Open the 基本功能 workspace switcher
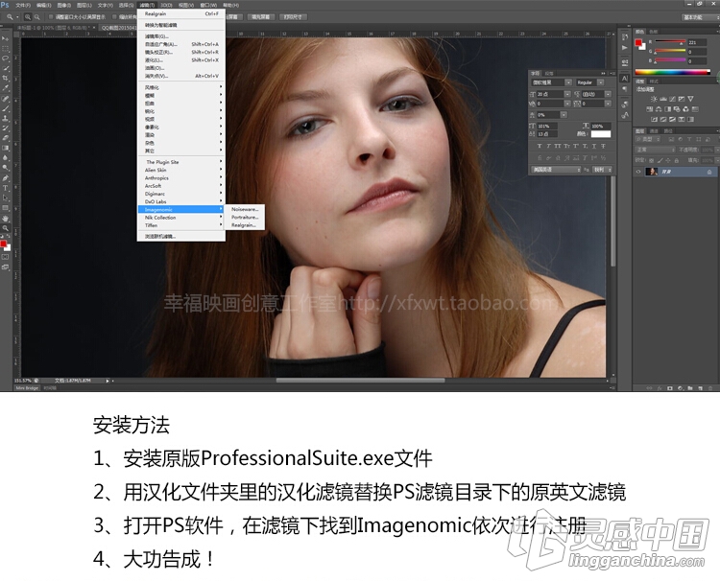The image size is (720, 581). 701,17
